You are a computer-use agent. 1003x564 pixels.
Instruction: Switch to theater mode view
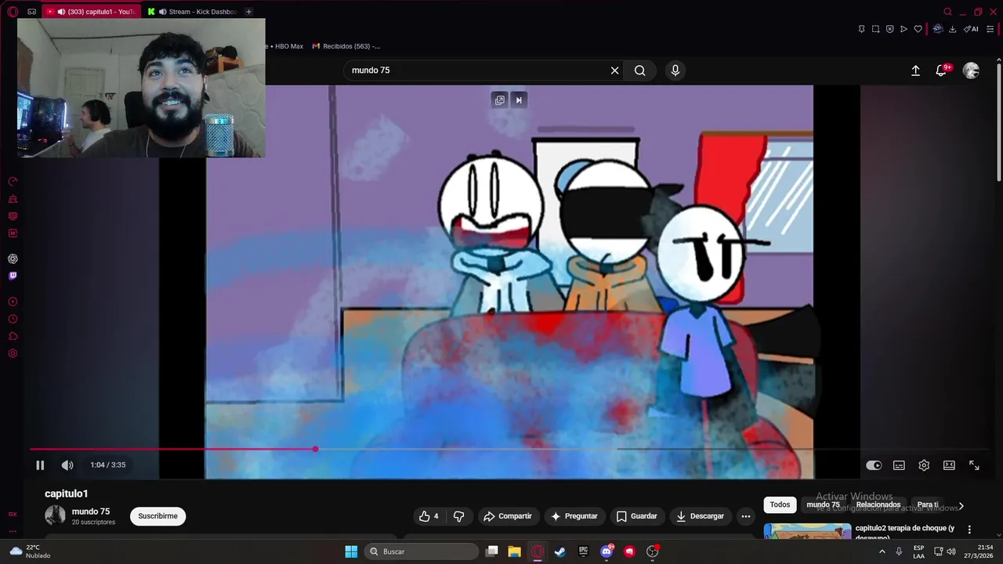(x=949, y=465)
